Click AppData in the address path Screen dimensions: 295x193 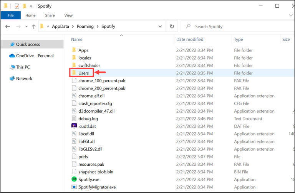click(60, 27)
